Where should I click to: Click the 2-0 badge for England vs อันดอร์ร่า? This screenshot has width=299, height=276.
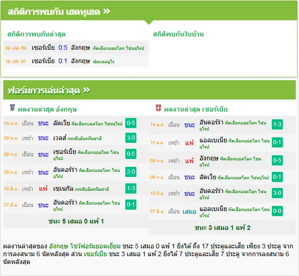[x=131, y=172]
